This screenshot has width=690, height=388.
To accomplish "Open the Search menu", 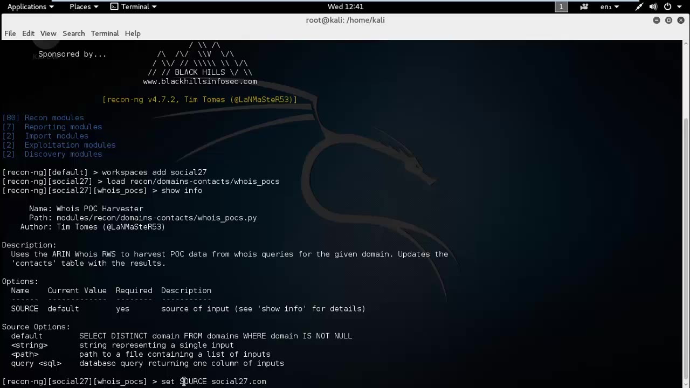I will pos(74,33).
